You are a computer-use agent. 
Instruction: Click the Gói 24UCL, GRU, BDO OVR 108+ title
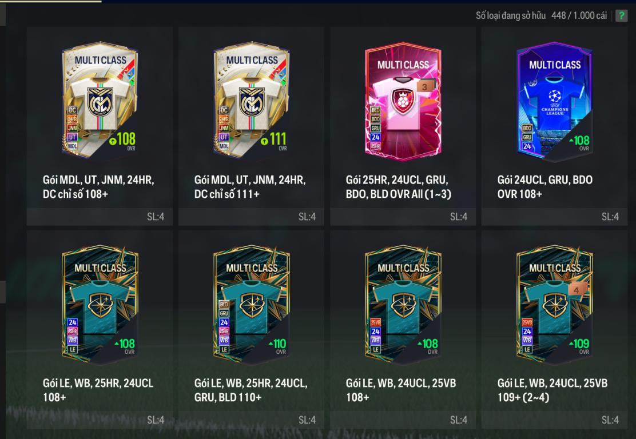click(544, 187)
